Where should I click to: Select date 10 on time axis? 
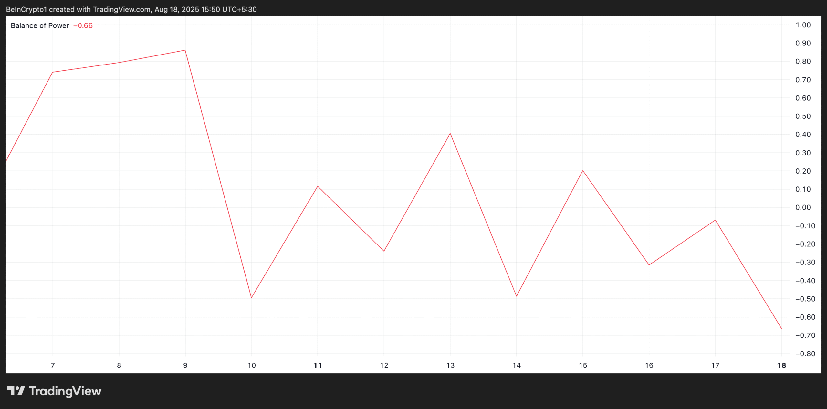pos(251,365)
